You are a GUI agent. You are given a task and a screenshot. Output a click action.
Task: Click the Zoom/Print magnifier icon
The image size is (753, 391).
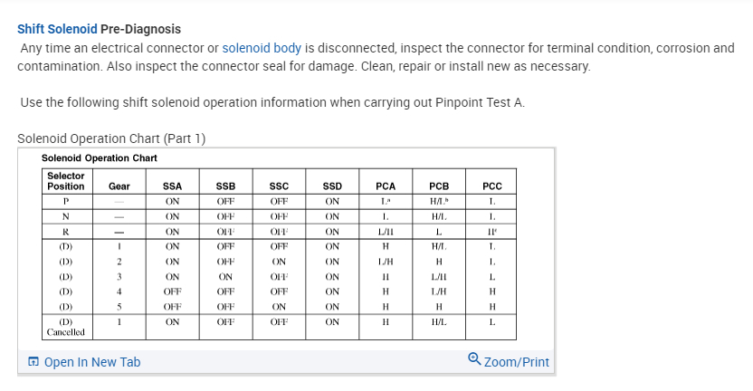pyautogui.click(x=474, y=359)
